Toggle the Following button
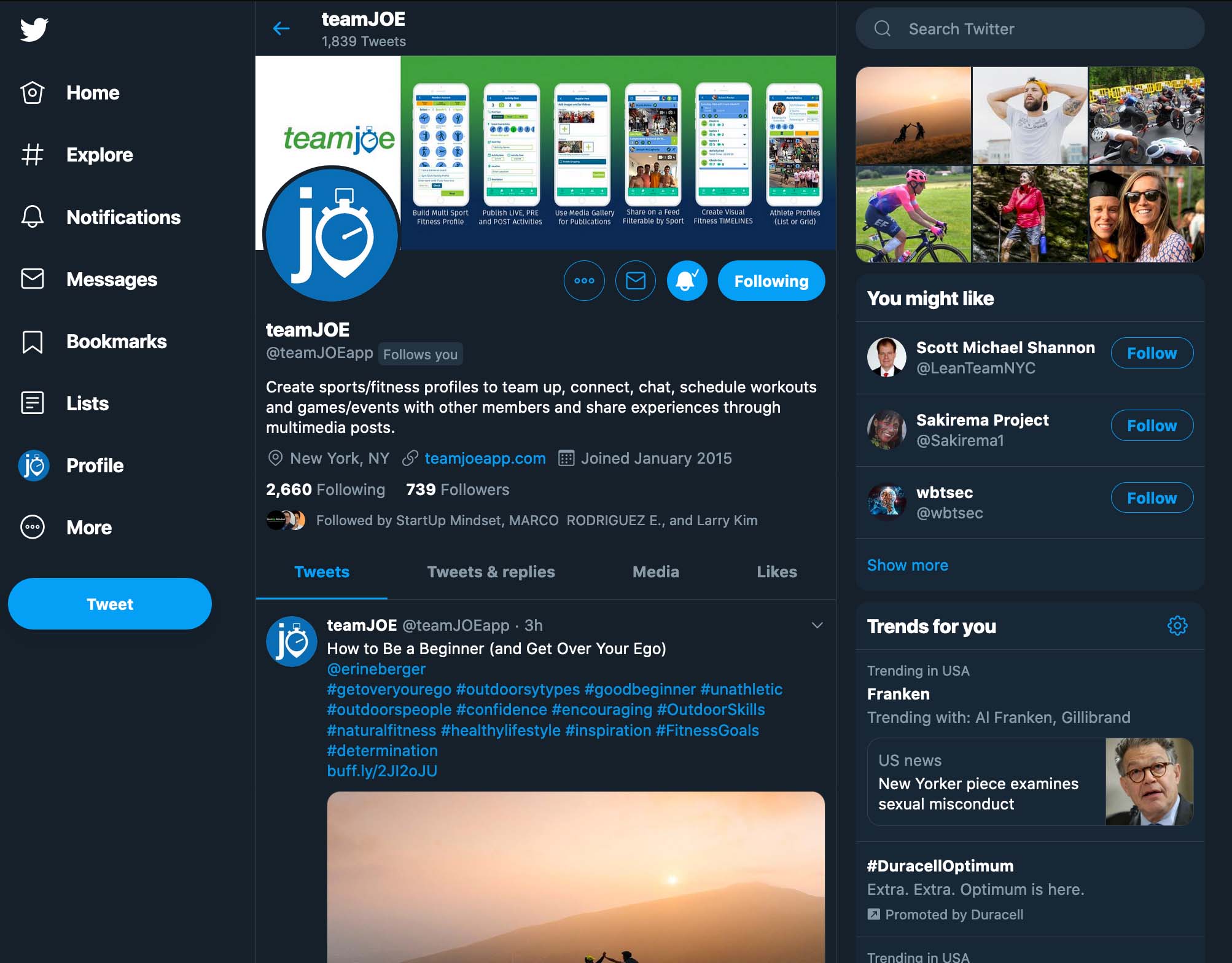1232x963 pixels. pyautogui.click(x=771, y=281)
